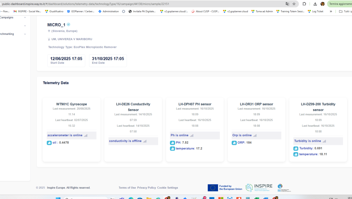Click the translate page icon in address bar
This screenshot has height=199, width=352.
click(287, 4)
